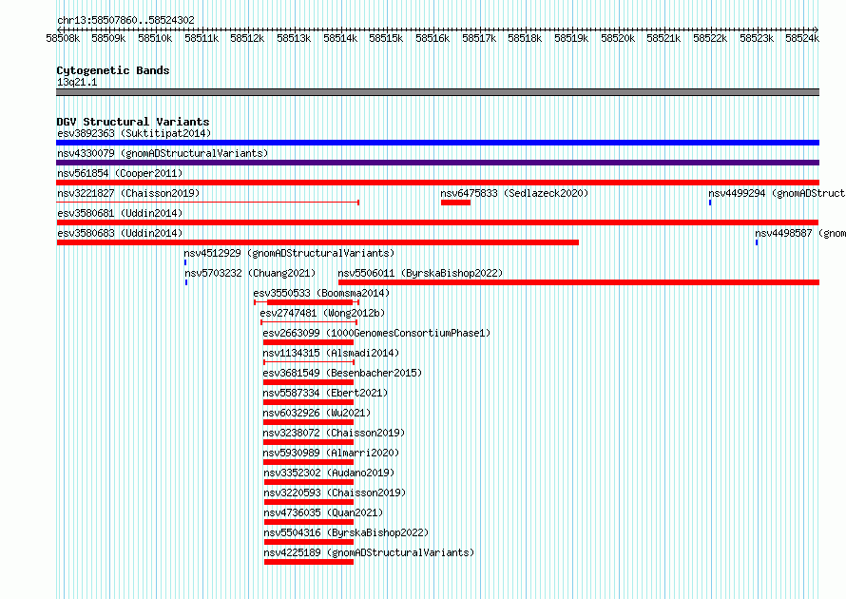Open the nsv4512929 (gnomADStructuralVariants) label
The image size is (846, 599).
pos(289,253)
